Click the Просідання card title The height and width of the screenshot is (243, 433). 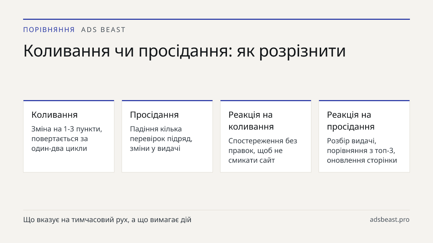coord(154,115)
